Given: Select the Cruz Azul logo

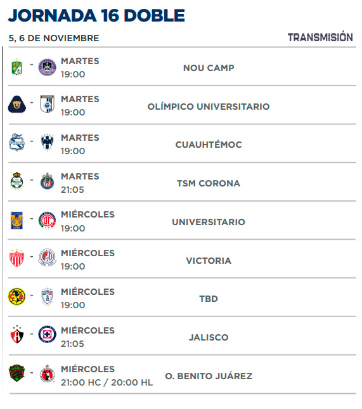Looking at the screenshot, I should point(47,334).
